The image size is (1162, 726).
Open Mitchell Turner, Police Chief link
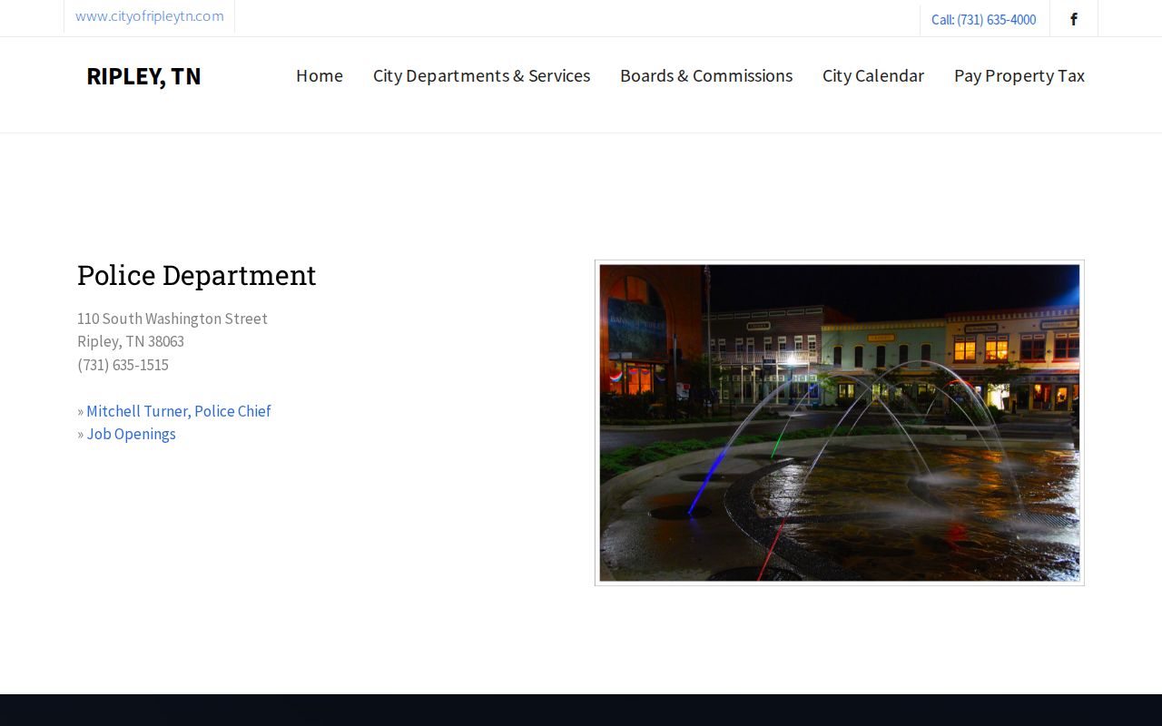pyautogui.click(x=179, y=411)
